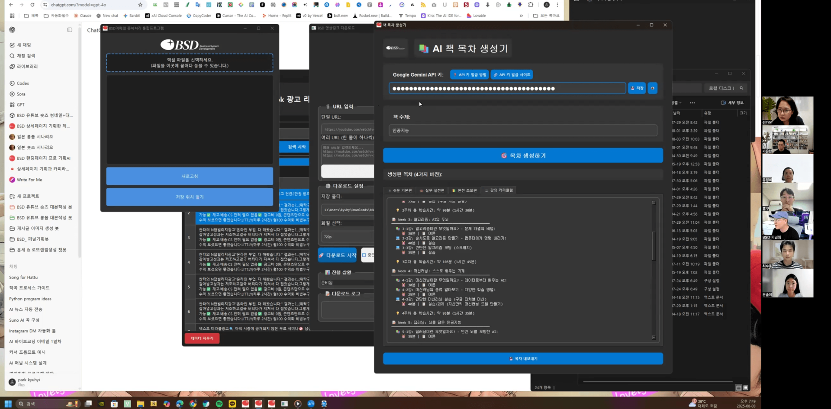Select the 강의 커리큘럼 tab
This screenshot has height=409, width=831.
click(x=499, y=190)
